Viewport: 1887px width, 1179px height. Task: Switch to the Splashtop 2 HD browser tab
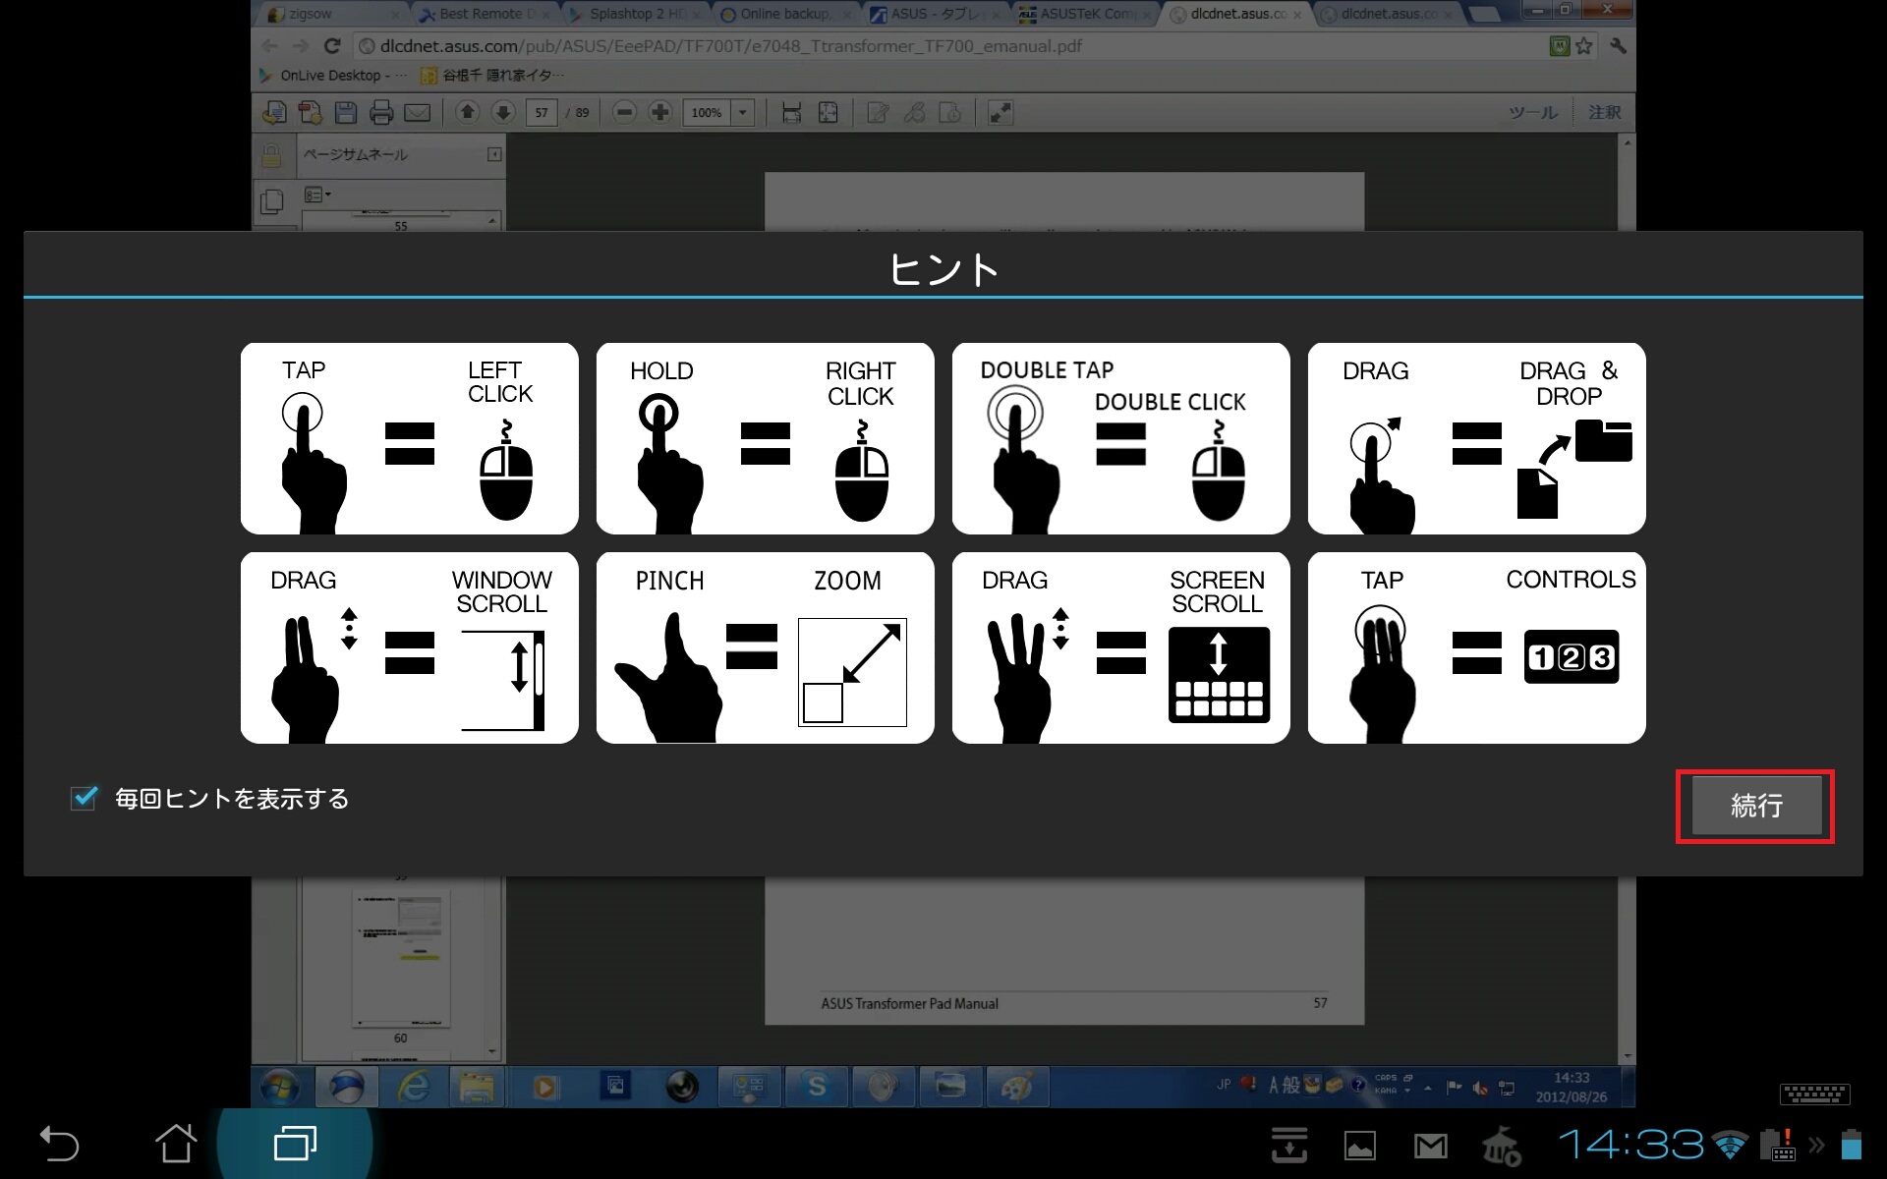pyautogui.click(x=629, y=14)
